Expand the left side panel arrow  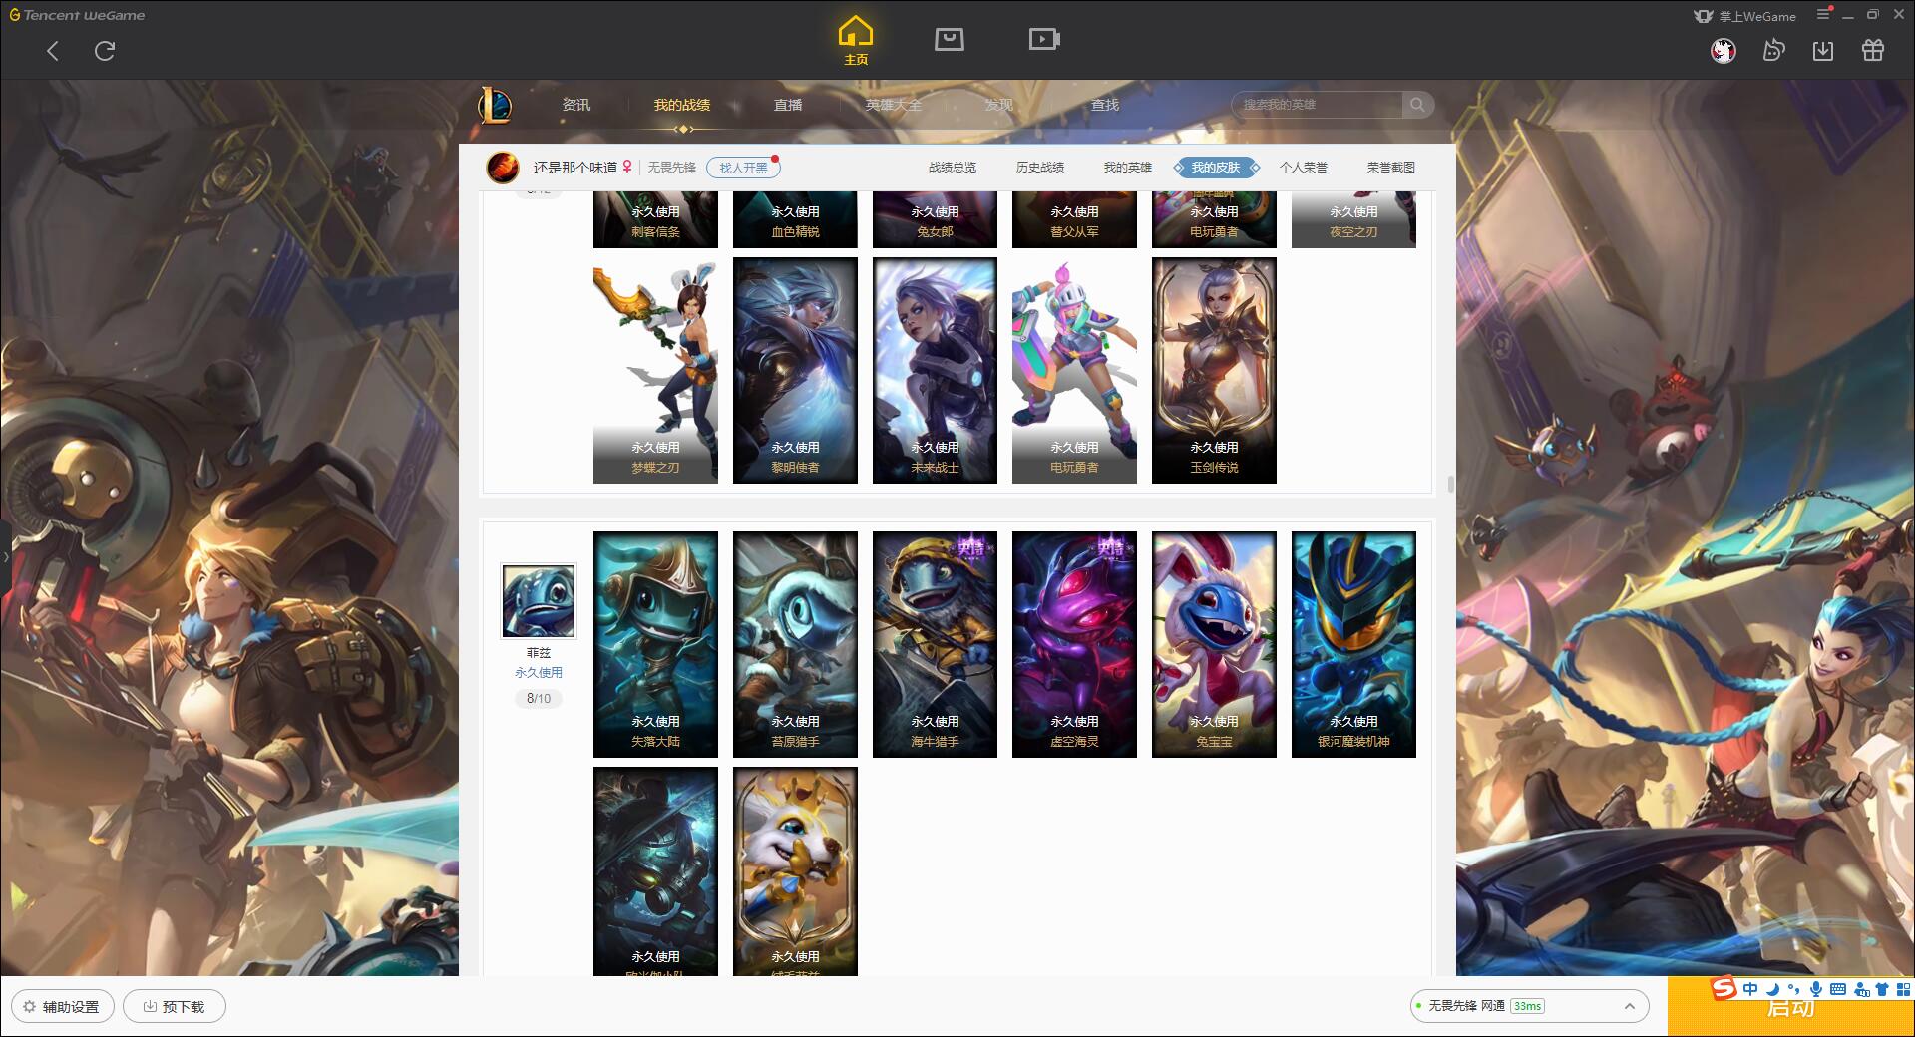(x=5, y=557)
